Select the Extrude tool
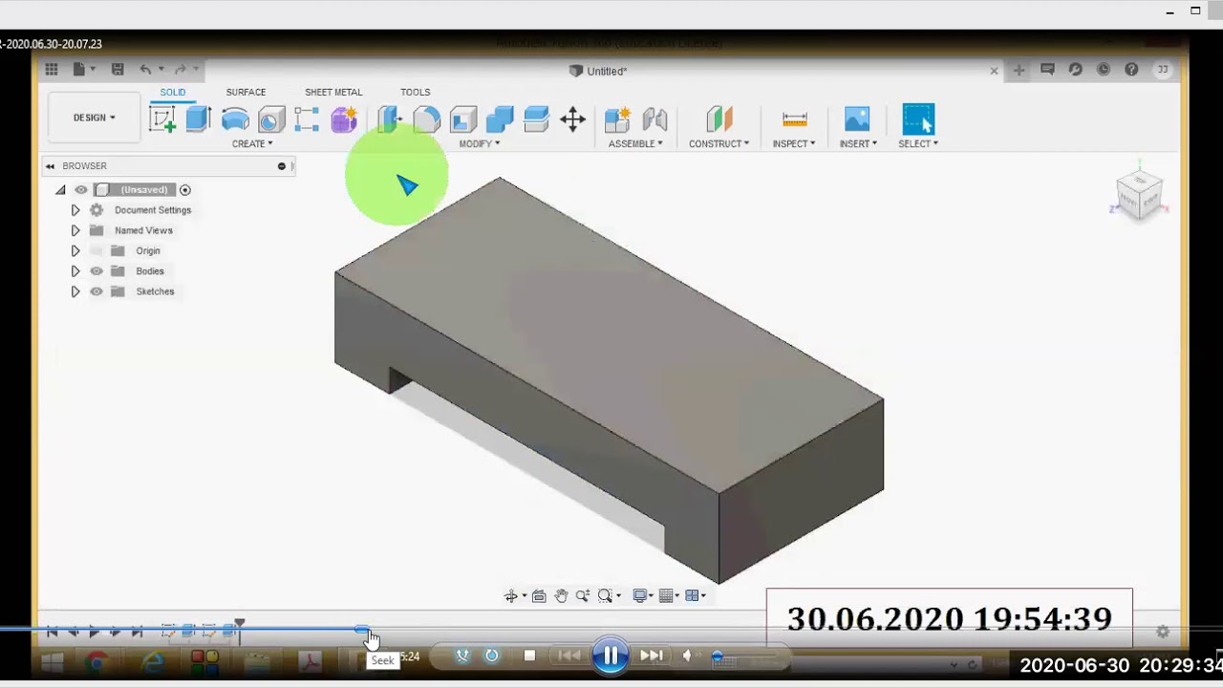The height and width of the screenshot is (688, 1223). [x=199, y=119]
